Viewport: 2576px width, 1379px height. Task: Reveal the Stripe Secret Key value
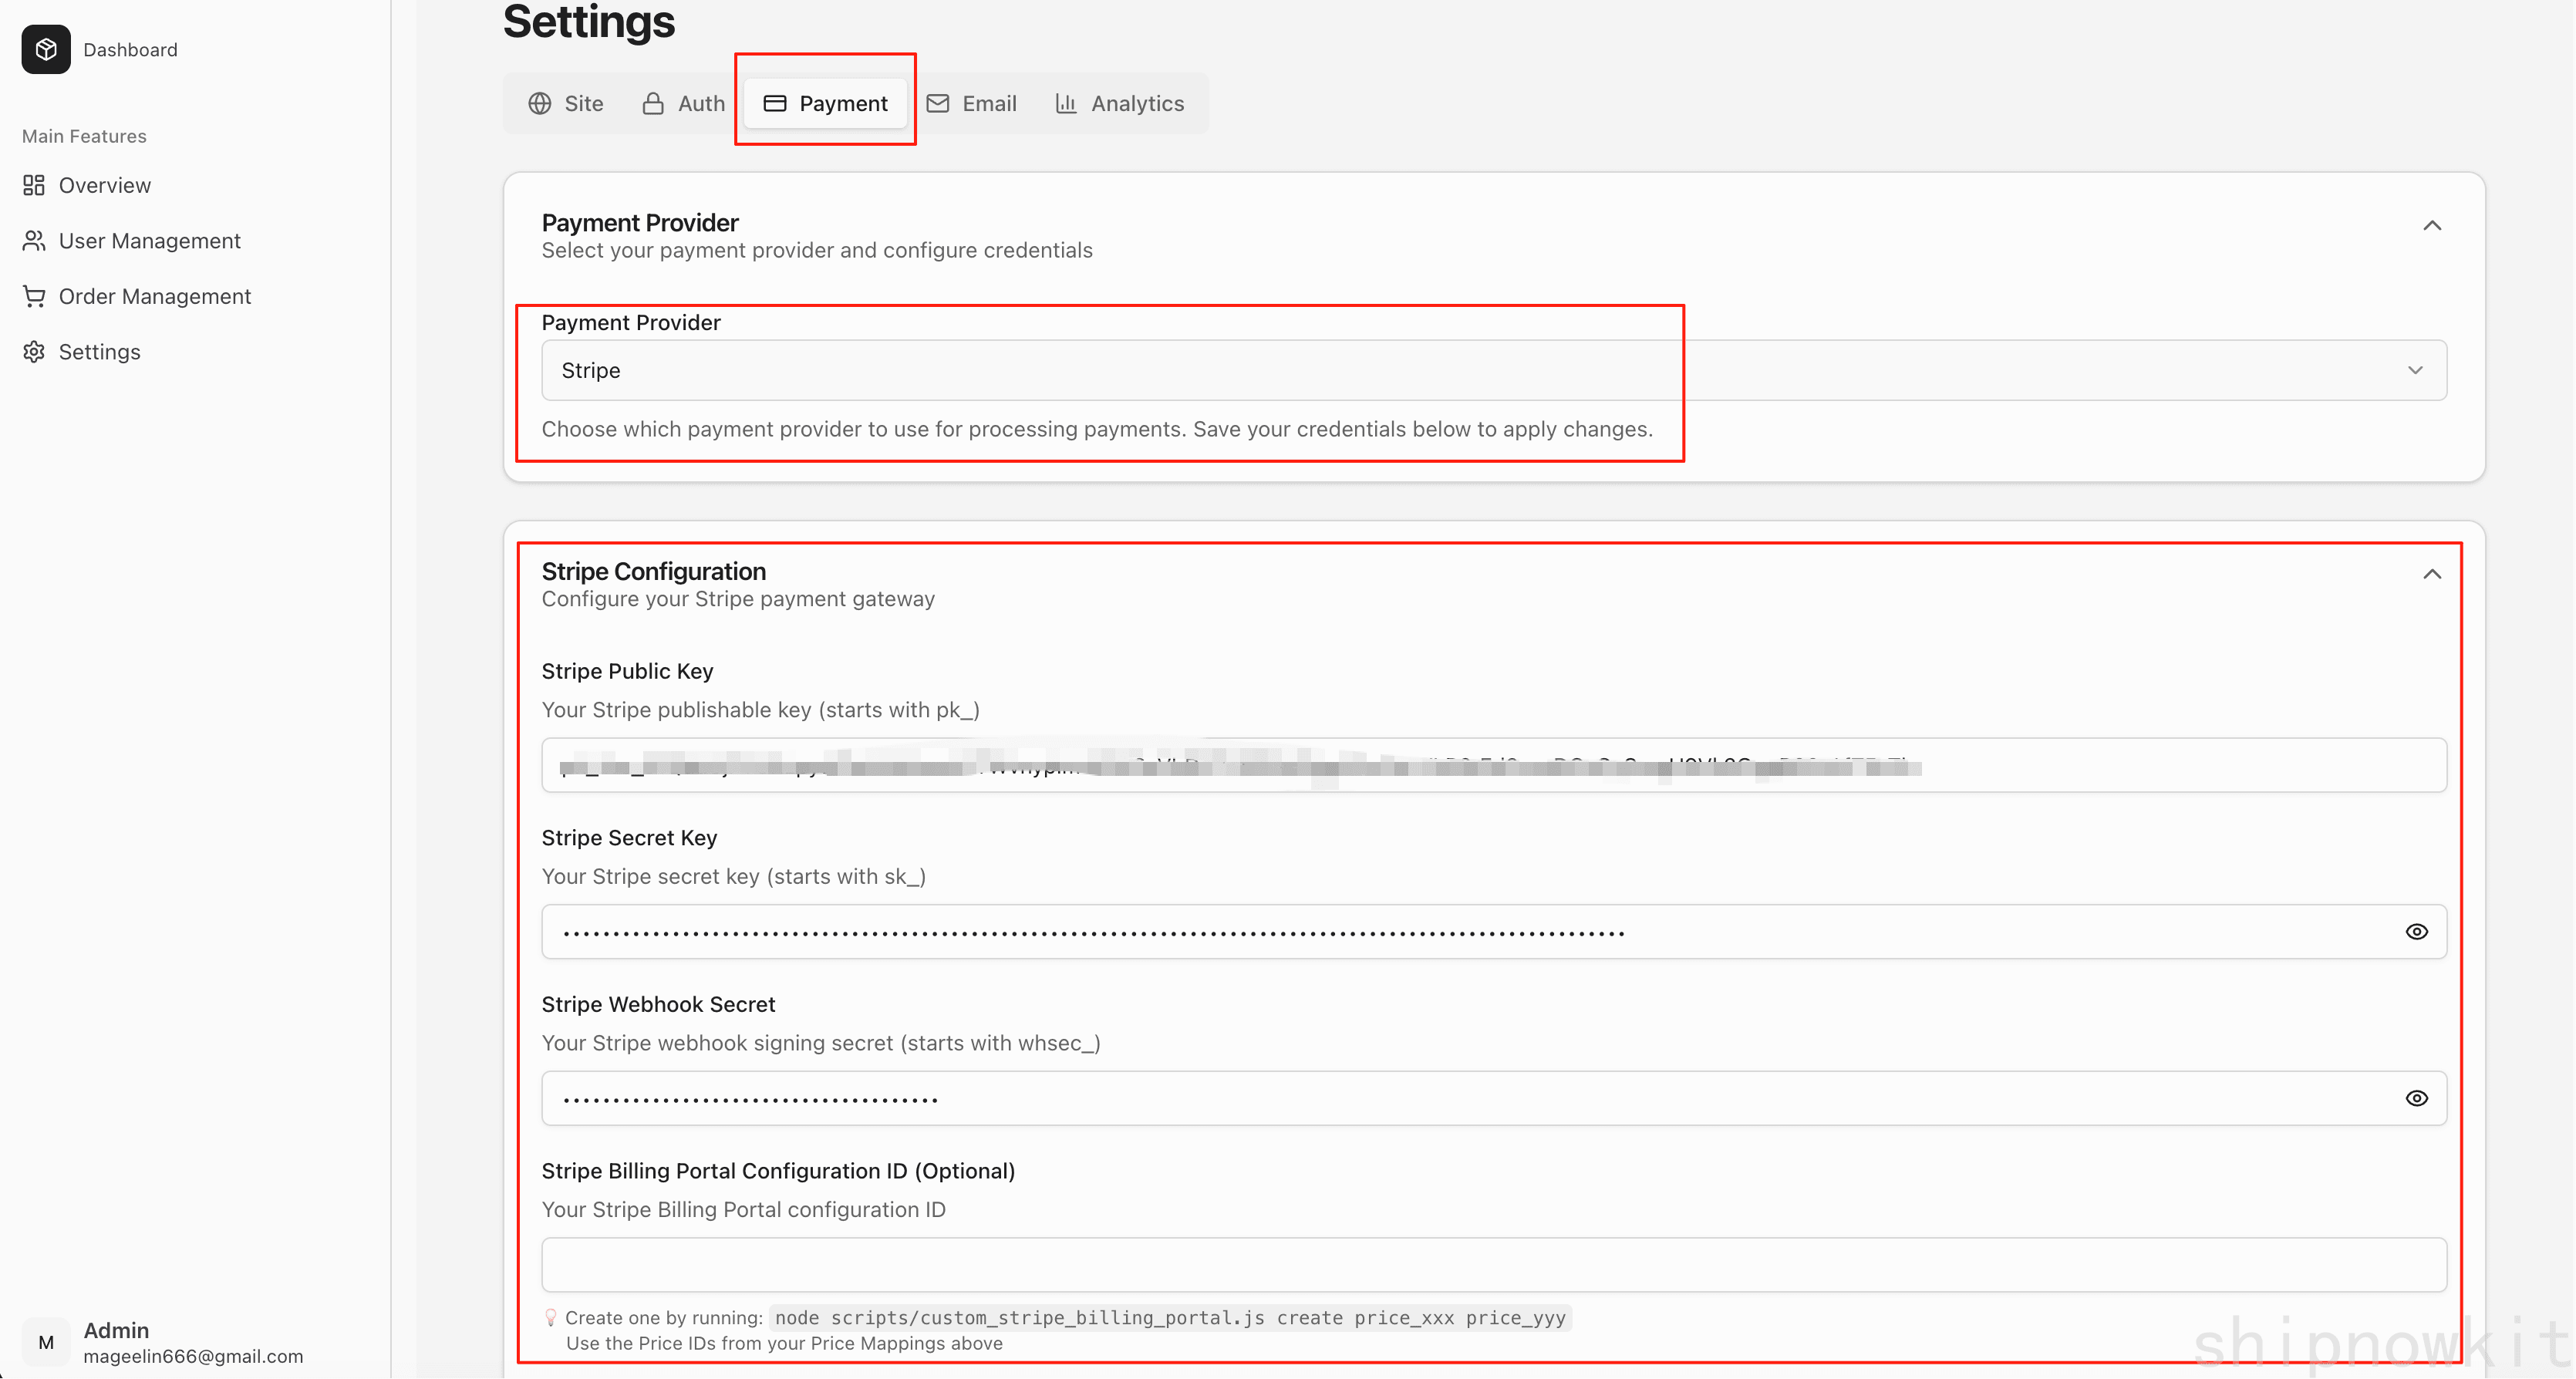(x=2417, y=931)
